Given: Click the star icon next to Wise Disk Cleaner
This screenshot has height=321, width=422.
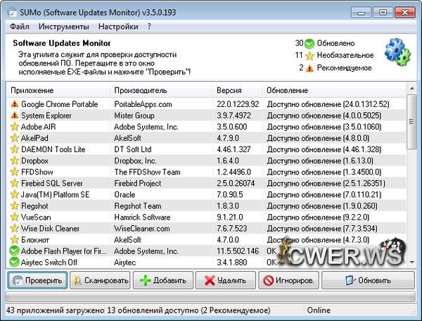Looking at the screenshot, I should [14, 228].
